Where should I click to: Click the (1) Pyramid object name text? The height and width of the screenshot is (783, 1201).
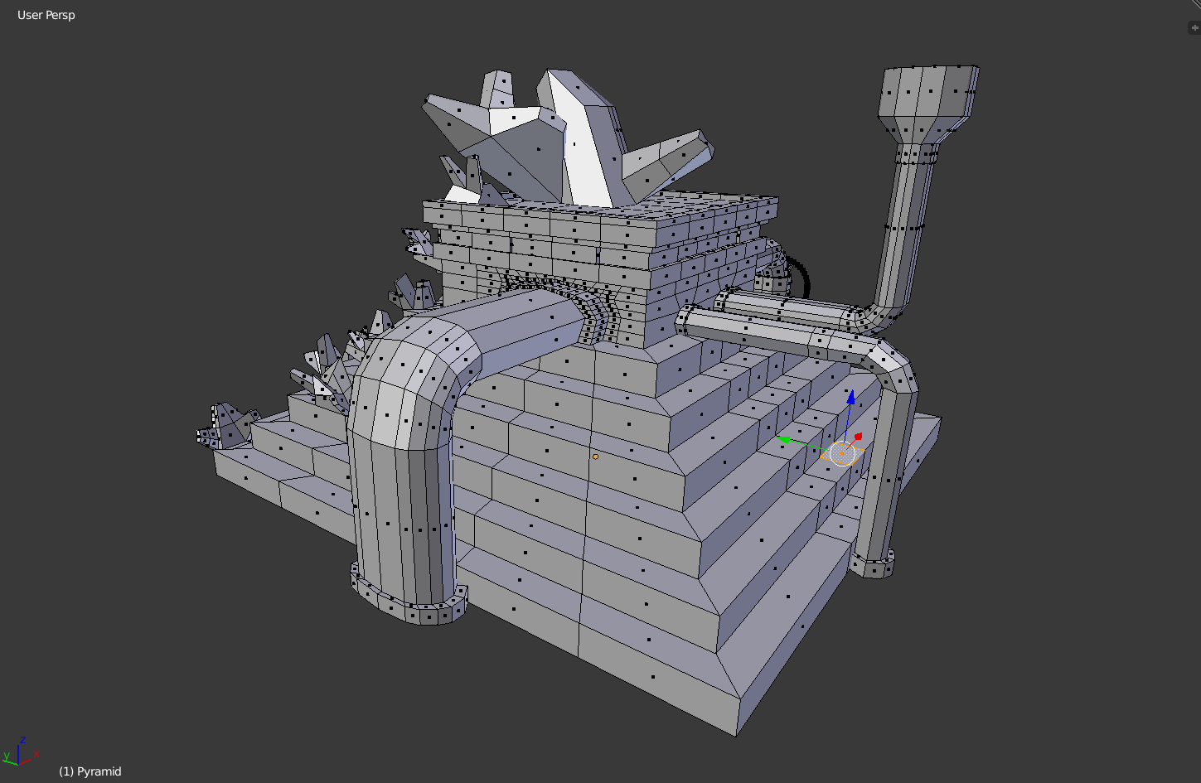tap(89, 771)
